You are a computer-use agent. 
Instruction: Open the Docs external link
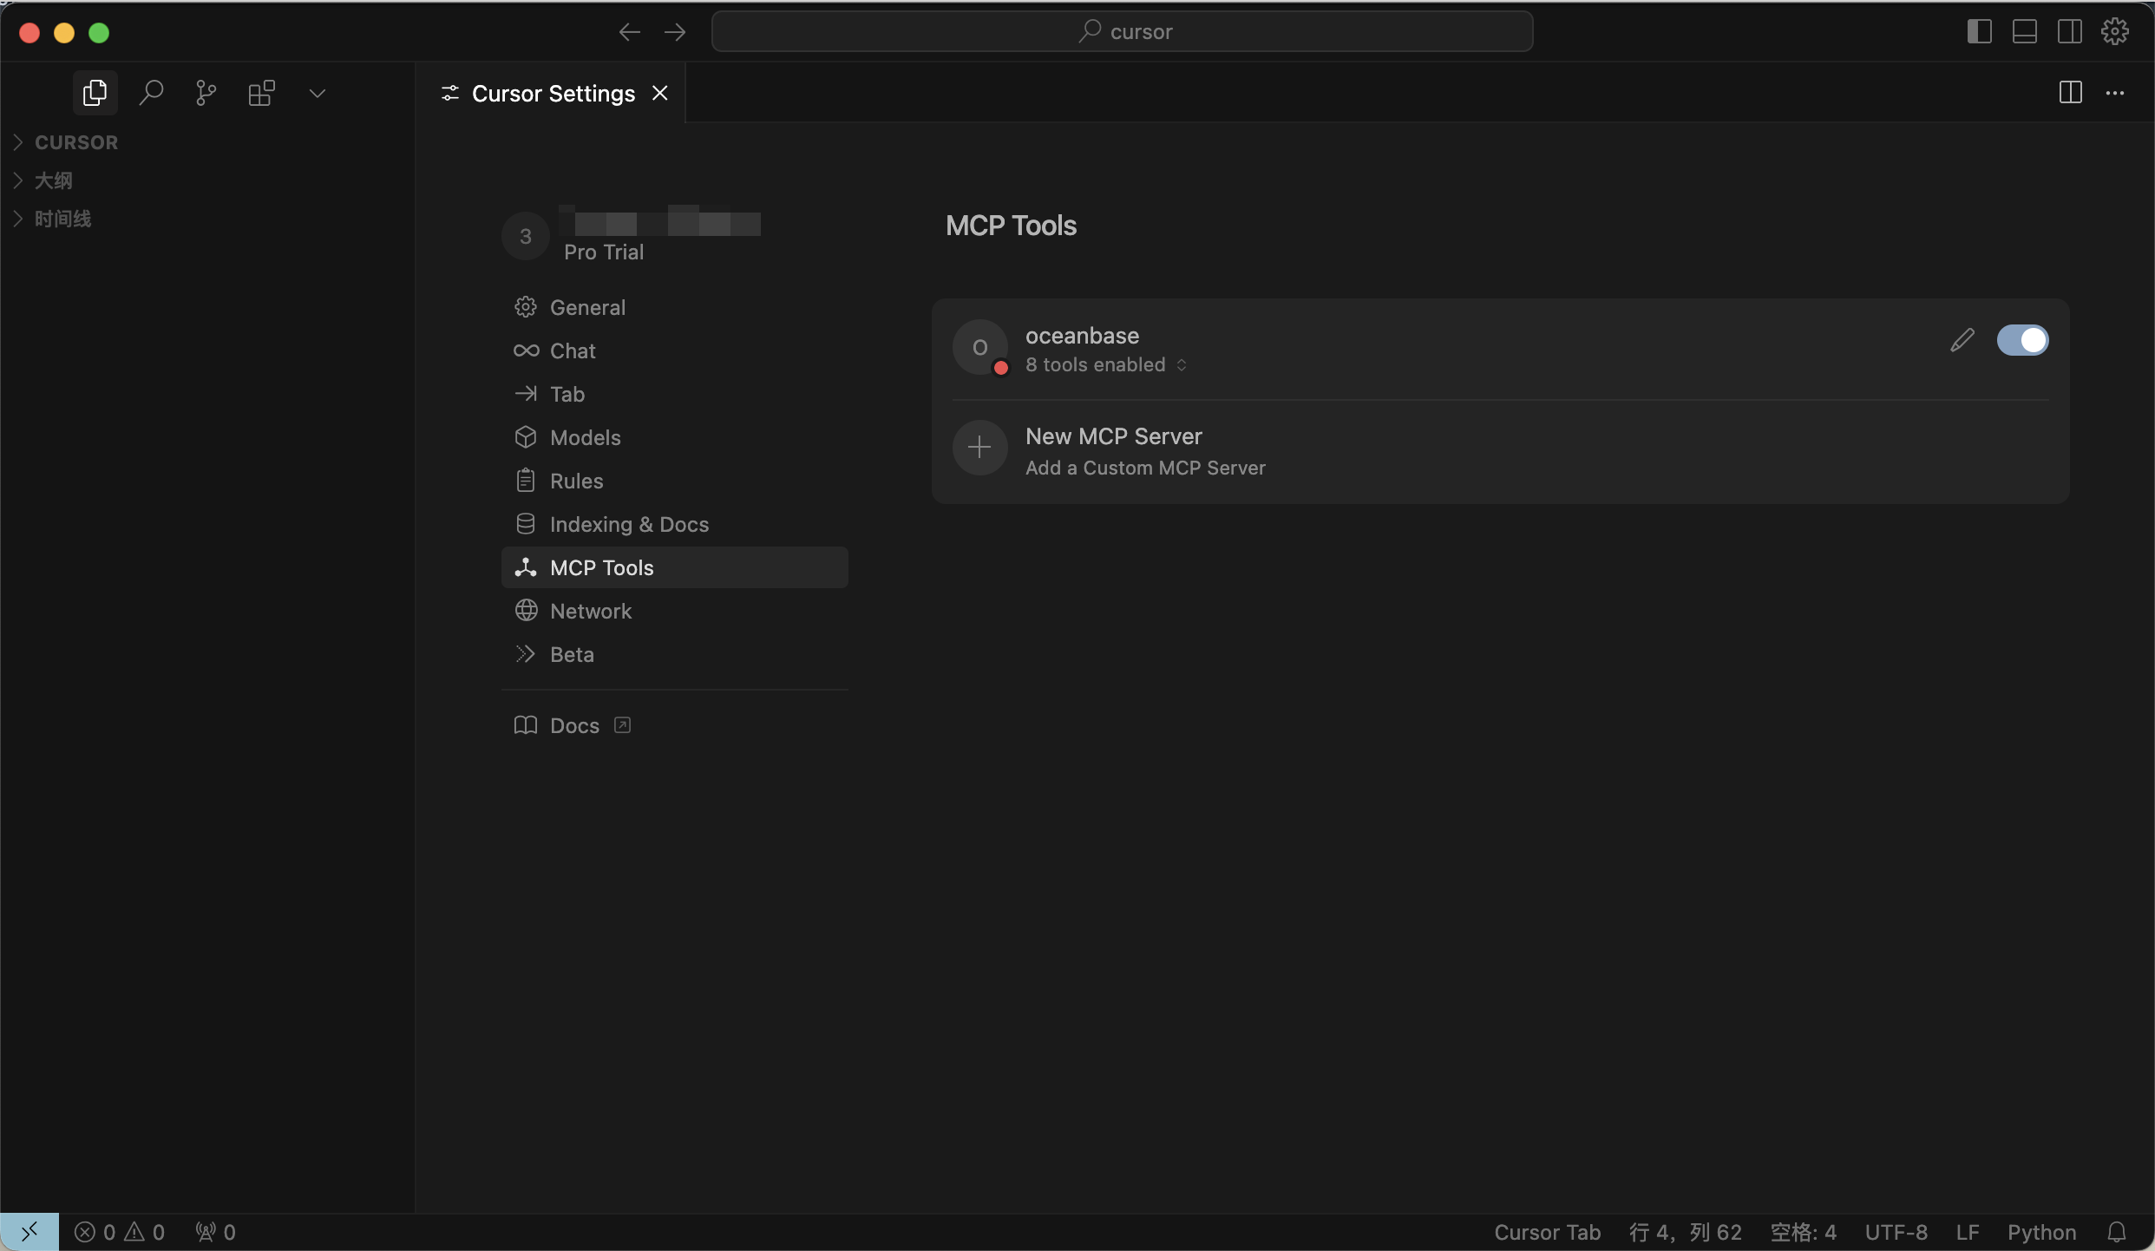574,725
